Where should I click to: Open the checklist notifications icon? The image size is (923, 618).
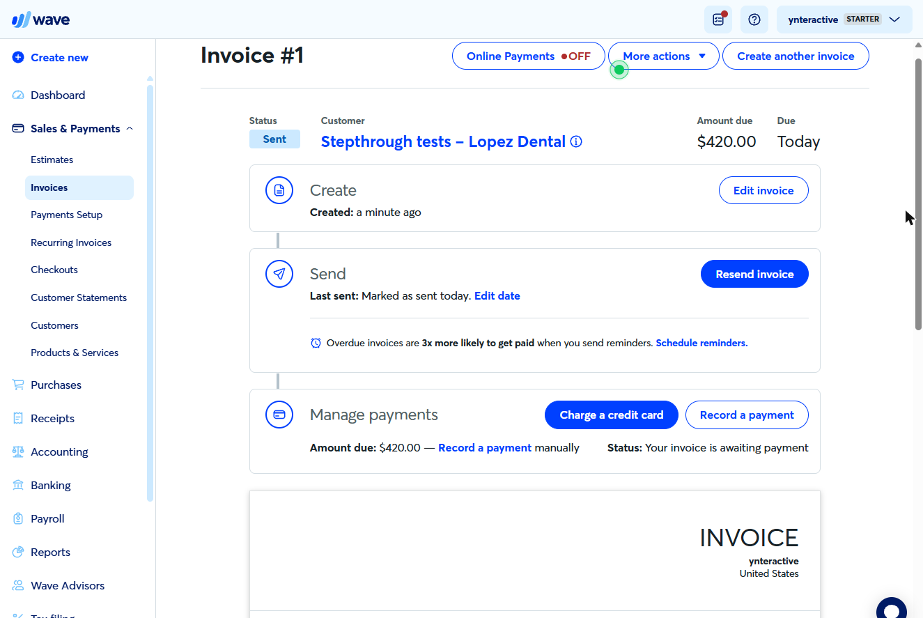click(718, 20)
